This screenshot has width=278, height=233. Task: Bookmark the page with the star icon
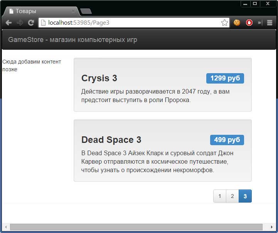click(224, 23)
